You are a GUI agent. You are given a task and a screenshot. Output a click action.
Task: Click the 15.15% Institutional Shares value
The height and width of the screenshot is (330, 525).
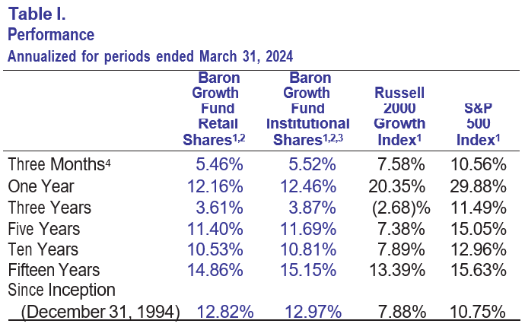click(x=310, y=270)
